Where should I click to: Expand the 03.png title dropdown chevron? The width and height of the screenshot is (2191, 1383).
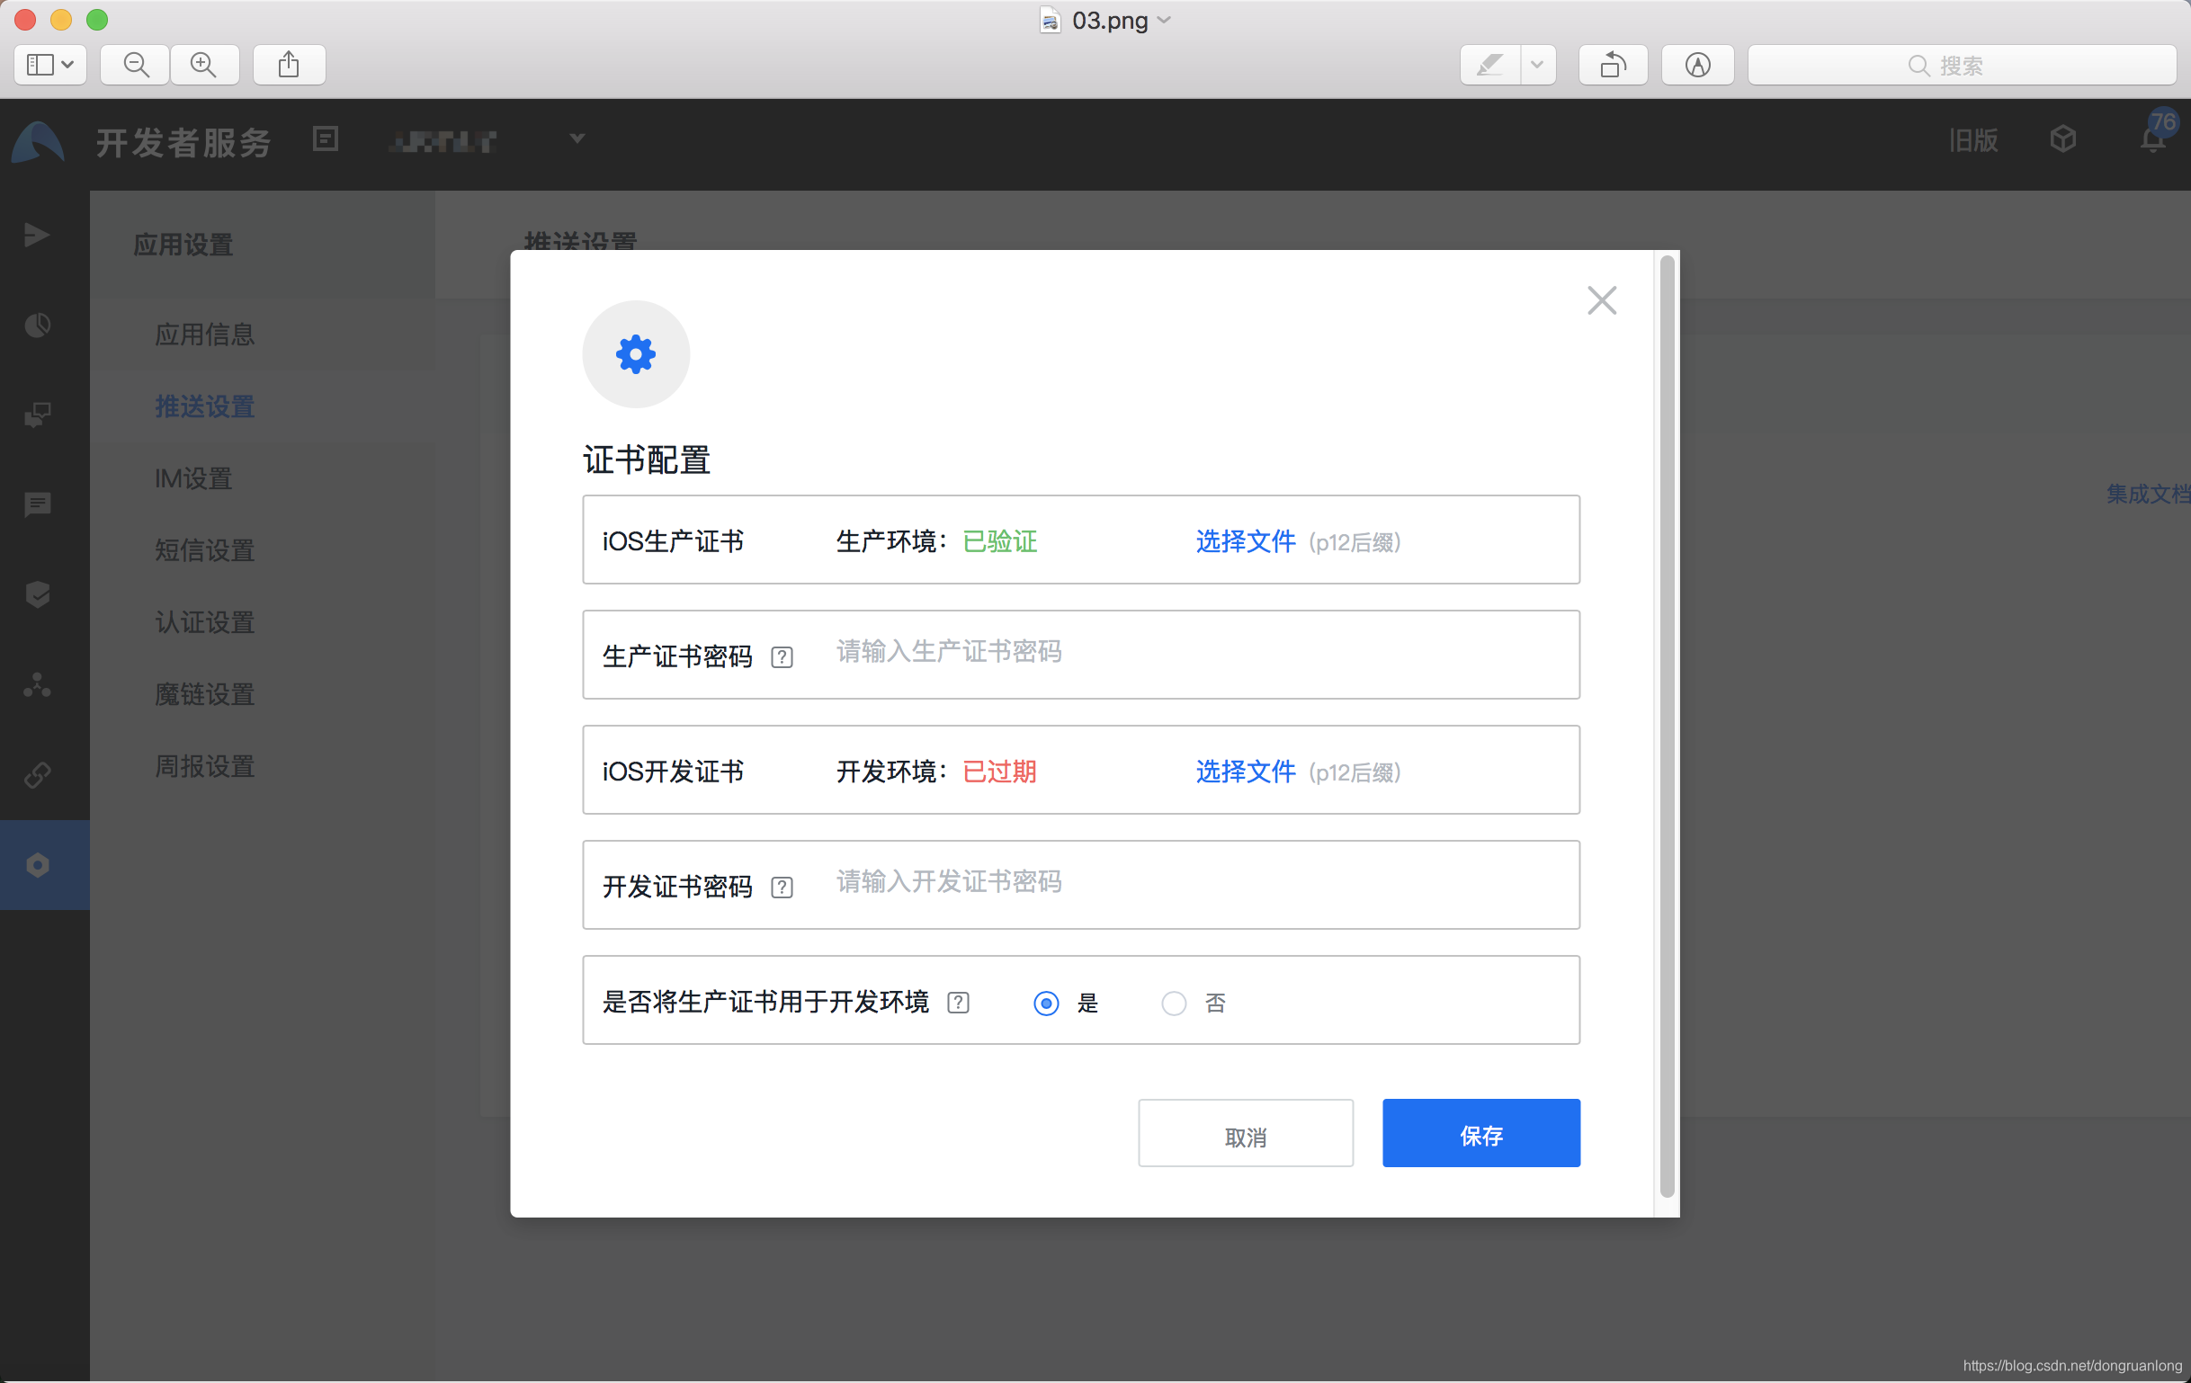click(1165, 20)
